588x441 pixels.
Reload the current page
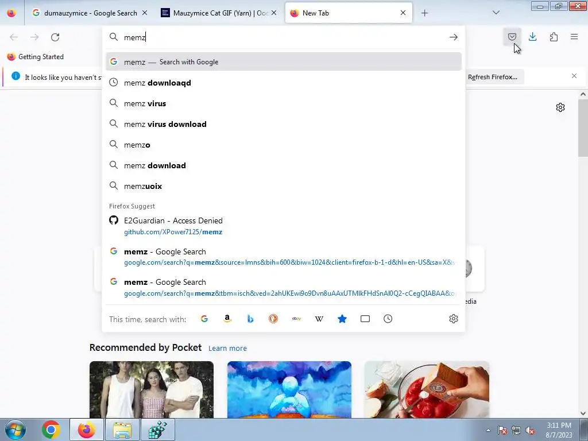(55, 37)
